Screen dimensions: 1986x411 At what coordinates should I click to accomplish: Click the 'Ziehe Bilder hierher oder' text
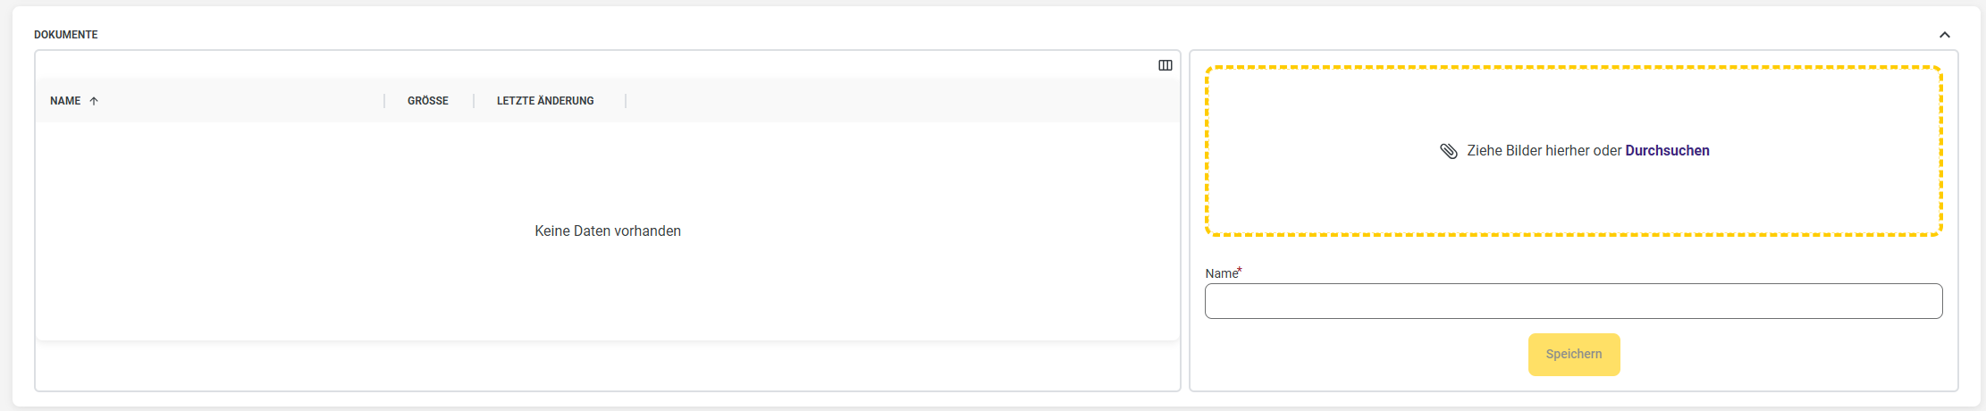point(1544,151)
